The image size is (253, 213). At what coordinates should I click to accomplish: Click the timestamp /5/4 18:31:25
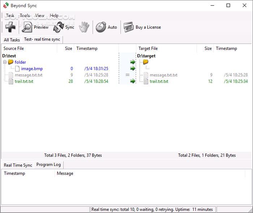(x=96, y=69)
